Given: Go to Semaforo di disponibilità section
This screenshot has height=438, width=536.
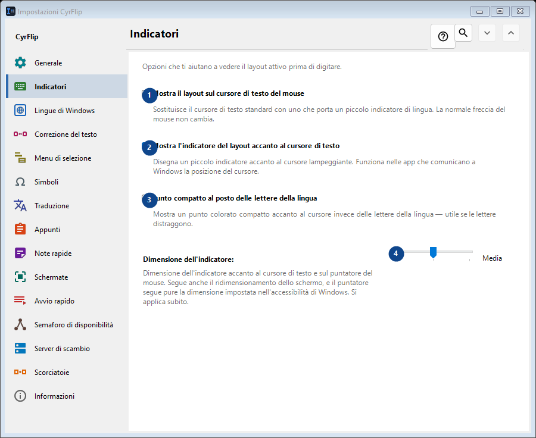Looking at the screenshot, I should point(67,324).
